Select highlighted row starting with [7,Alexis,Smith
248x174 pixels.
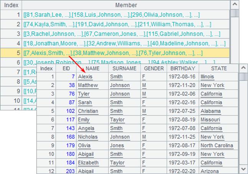coord(115,53)
